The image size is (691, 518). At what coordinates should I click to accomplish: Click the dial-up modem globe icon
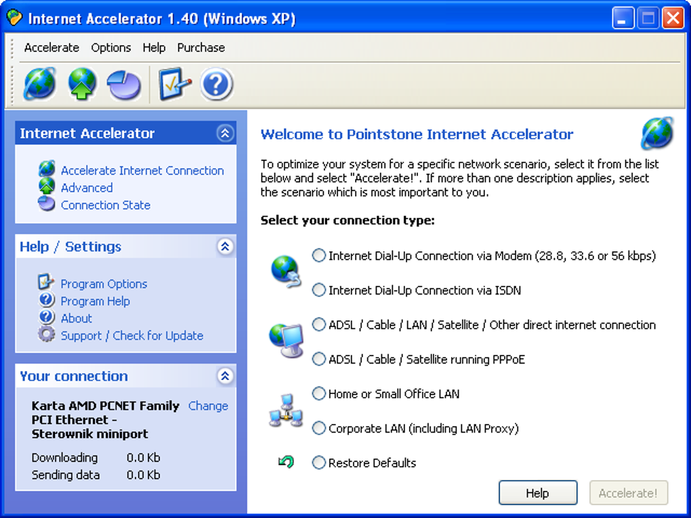[286, 272]
